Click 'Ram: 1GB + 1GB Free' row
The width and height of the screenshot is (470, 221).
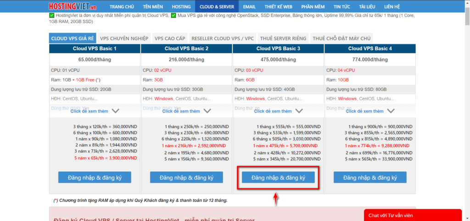pos(95,80)
